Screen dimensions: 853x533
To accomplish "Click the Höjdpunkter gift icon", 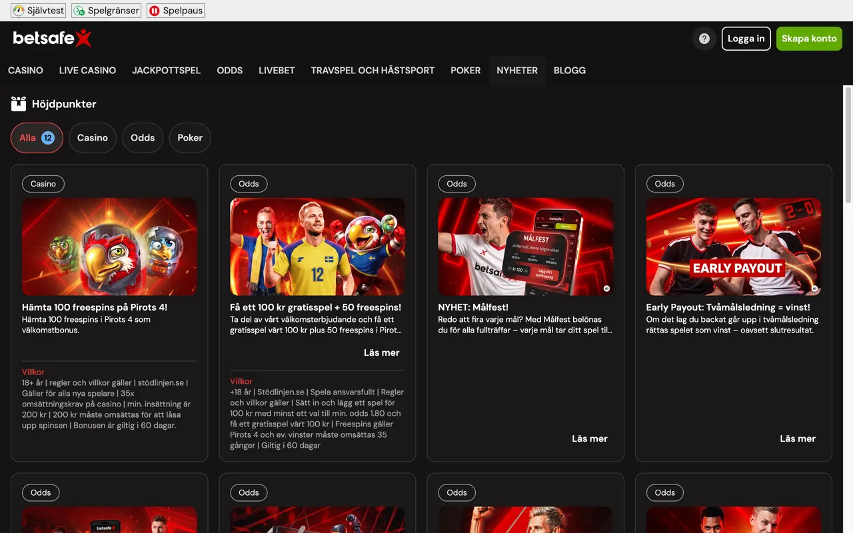I will point(19,104).
